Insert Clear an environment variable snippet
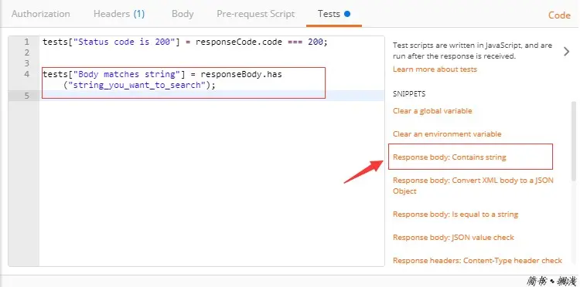580x287 pixels. [x=447, y=134]
